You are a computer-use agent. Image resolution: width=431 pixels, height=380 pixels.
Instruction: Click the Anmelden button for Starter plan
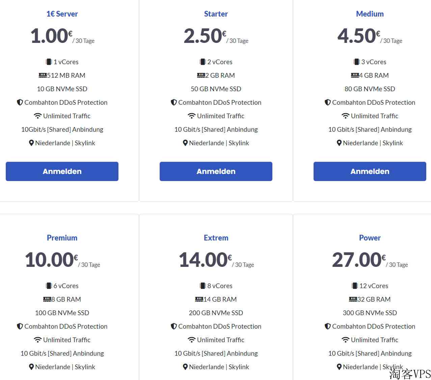point(216,171)
